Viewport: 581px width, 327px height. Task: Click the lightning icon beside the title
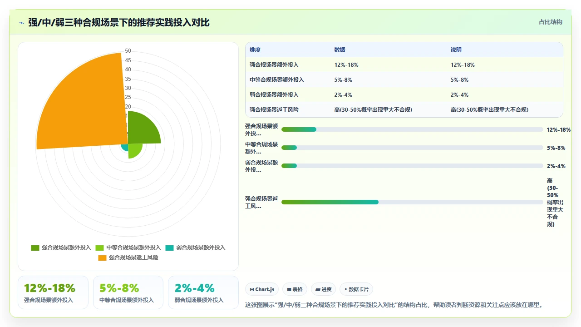tap(22, 23)
